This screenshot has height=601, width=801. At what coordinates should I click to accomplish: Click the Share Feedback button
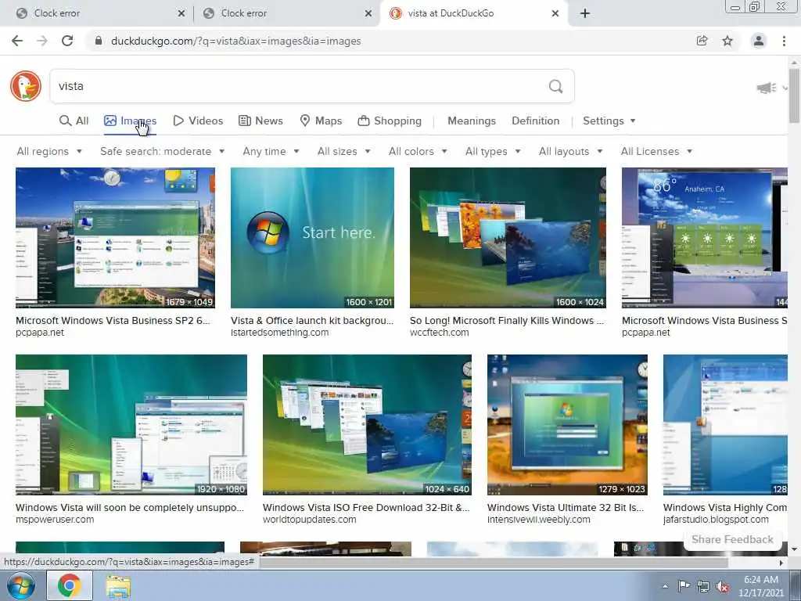732,540
